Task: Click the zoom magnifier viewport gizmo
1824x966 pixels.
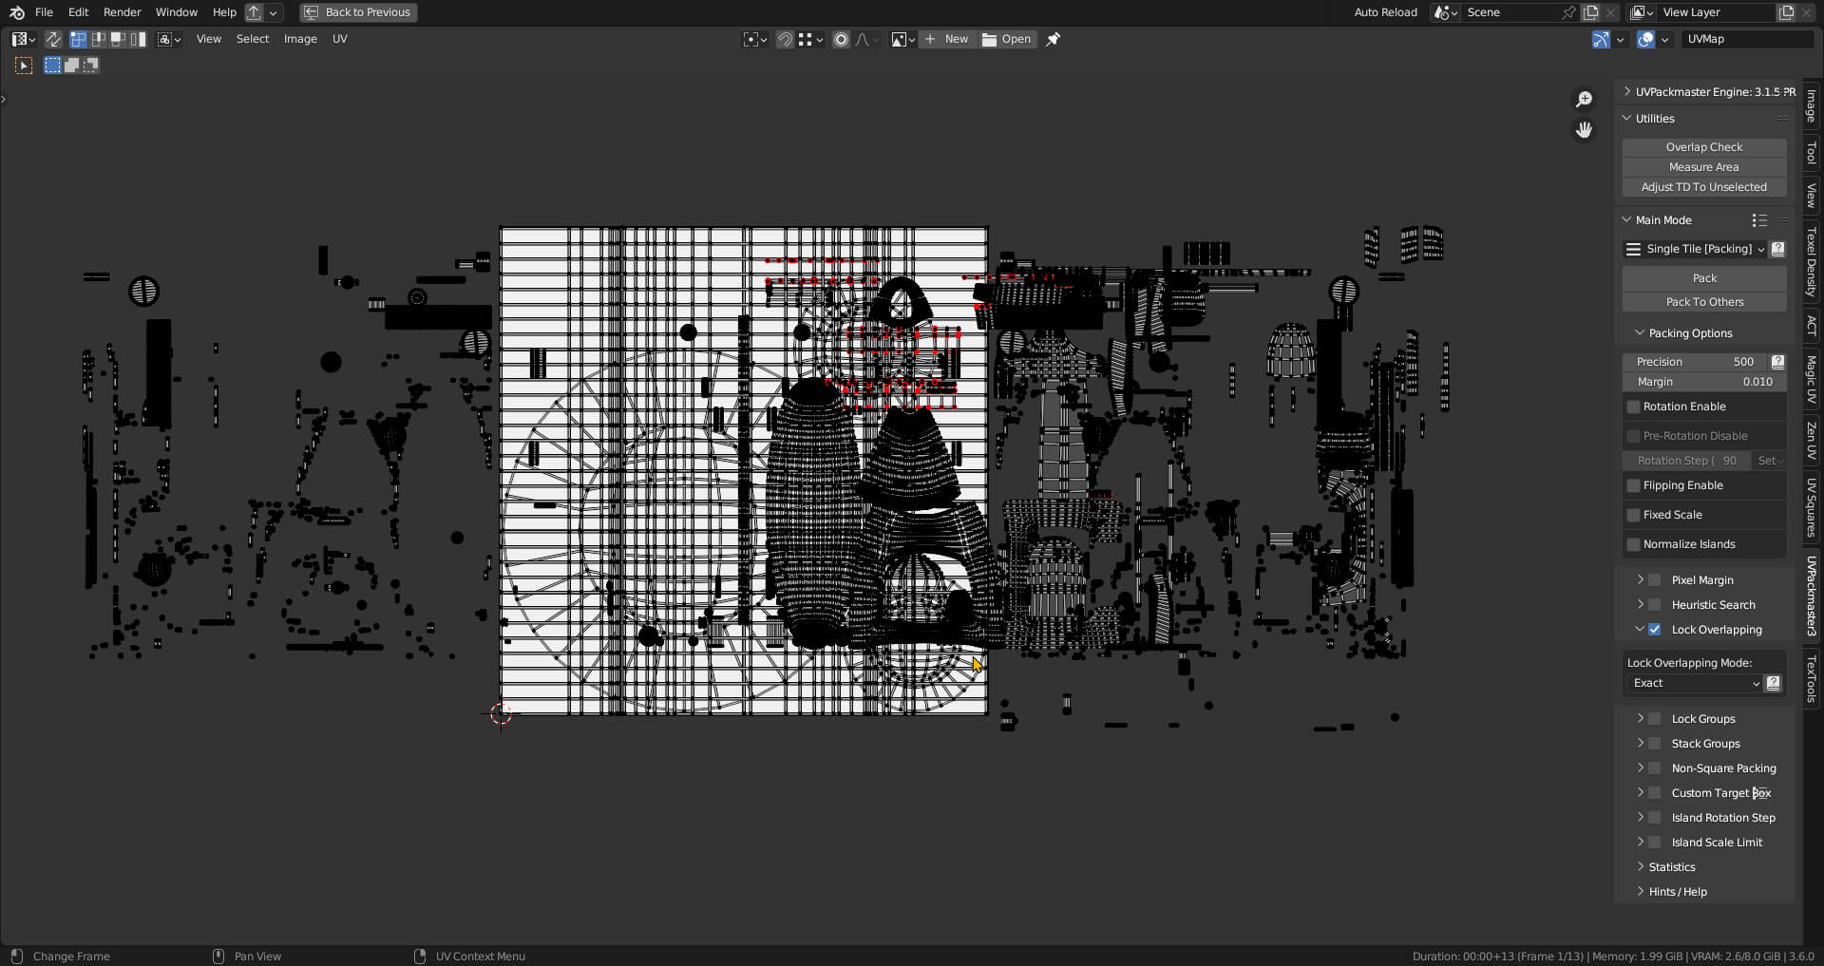Action: [1584, 100]
